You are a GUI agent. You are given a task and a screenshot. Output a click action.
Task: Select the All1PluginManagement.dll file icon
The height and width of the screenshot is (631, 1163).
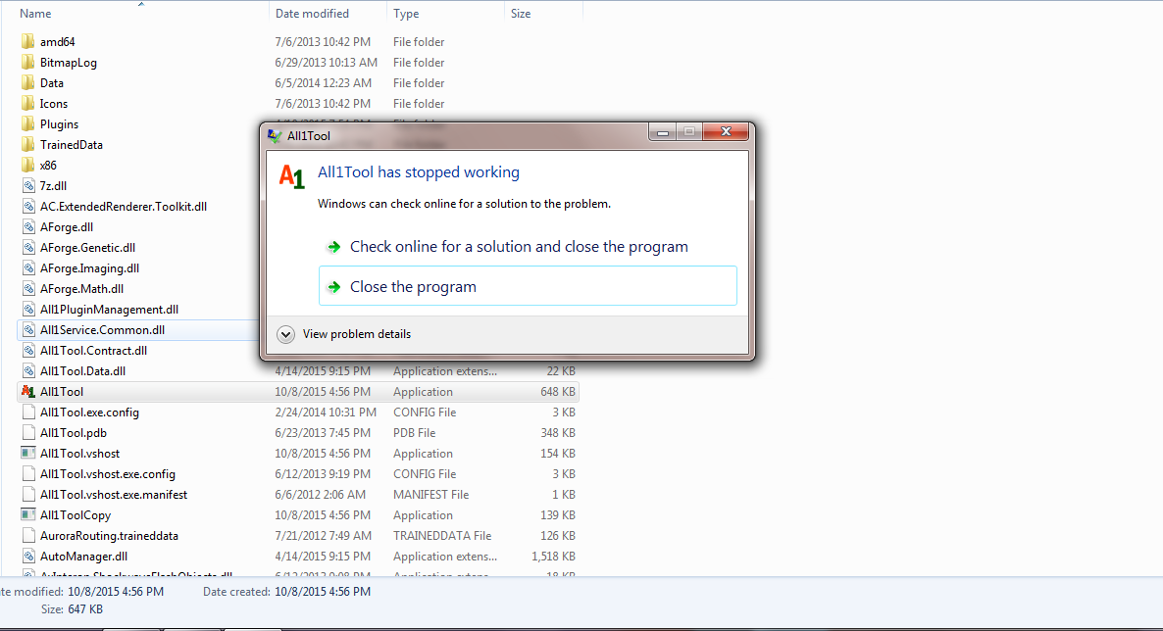28,310
